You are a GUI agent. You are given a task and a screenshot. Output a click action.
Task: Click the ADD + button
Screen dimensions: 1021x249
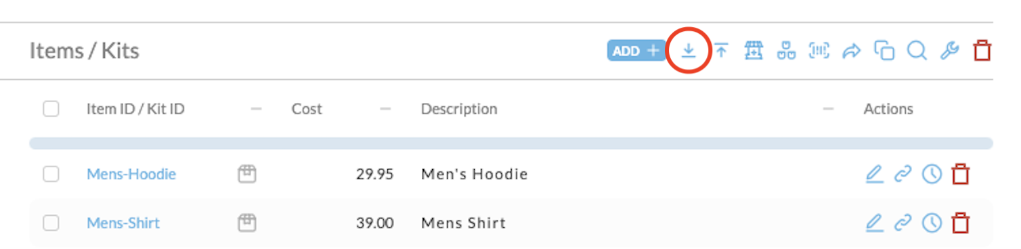(636, 51)
